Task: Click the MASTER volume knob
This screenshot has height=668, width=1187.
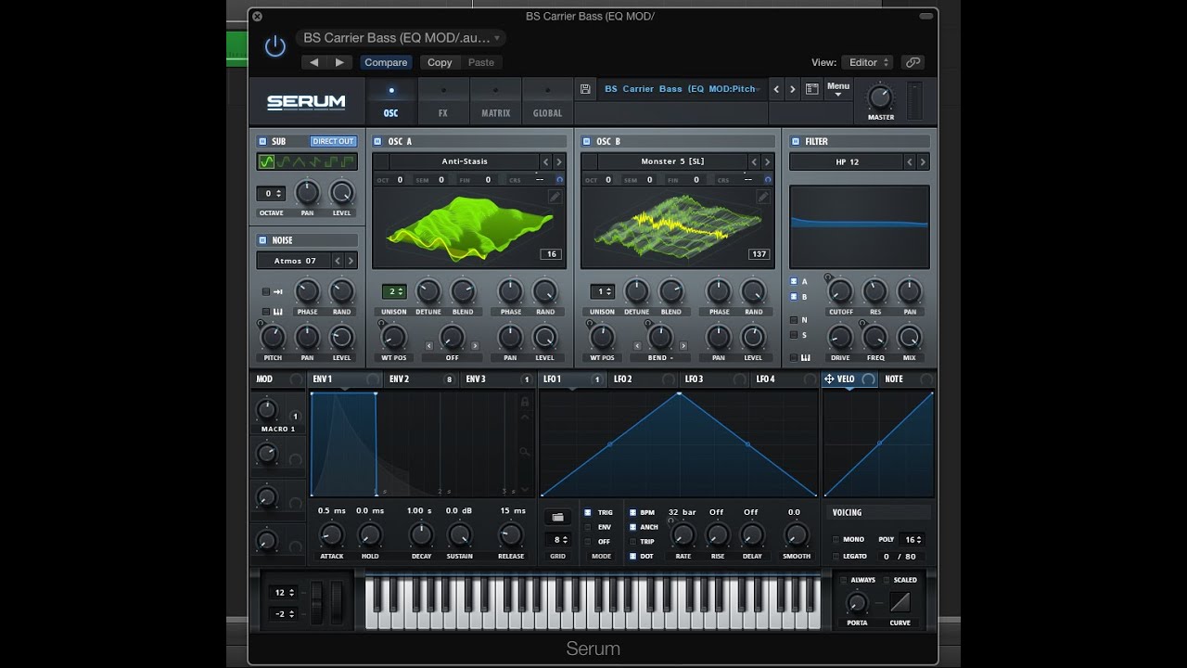Action: (x=880, y=97)
